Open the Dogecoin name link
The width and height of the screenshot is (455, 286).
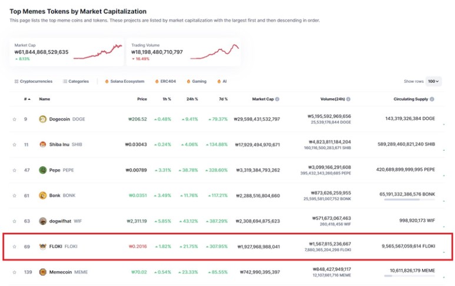tap(59, 119)
